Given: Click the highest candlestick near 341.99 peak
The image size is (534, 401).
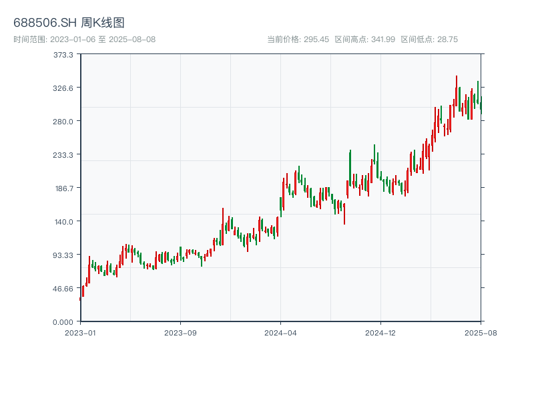Looking at the screenshot, I should [x=457, y=91].
